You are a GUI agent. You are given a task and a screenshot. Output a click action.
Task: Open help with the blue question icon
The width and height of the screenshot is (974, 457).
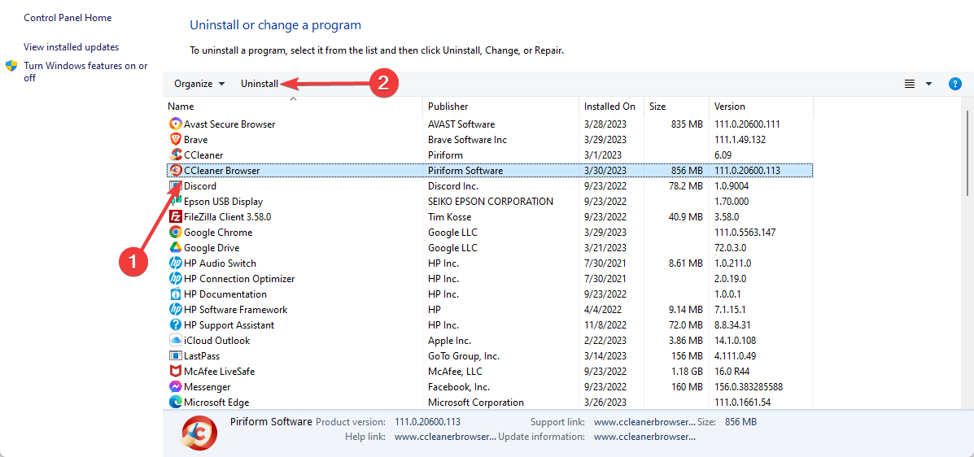click(x=955, y=84)
